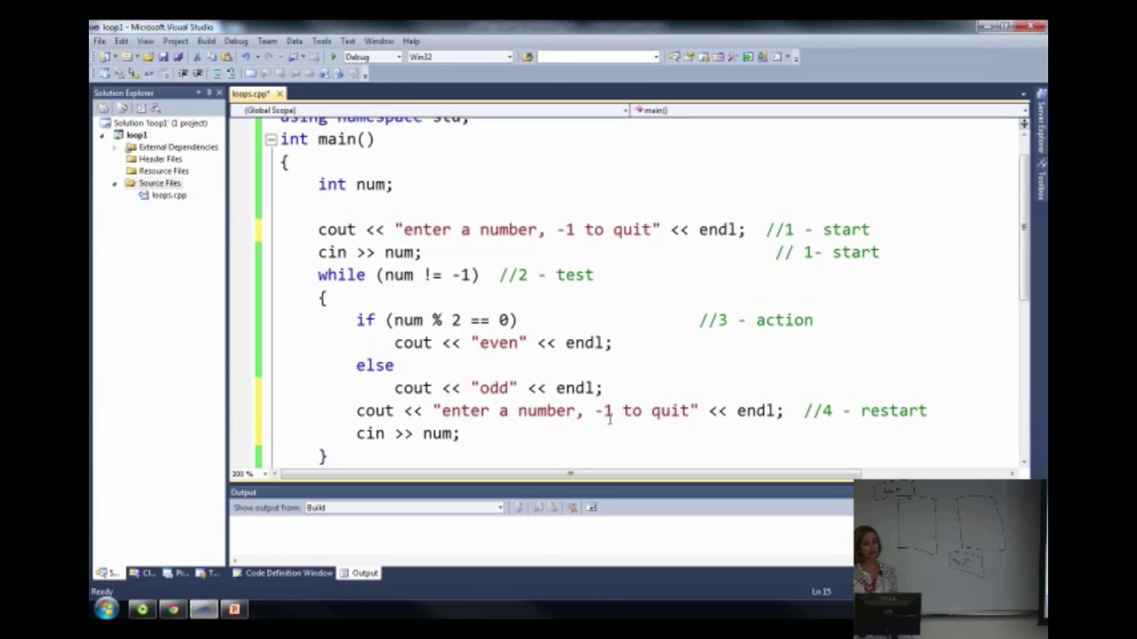This screenshot has height=639, width=1137.
Task: Open the Build menu
Action: tap(206, 41)
